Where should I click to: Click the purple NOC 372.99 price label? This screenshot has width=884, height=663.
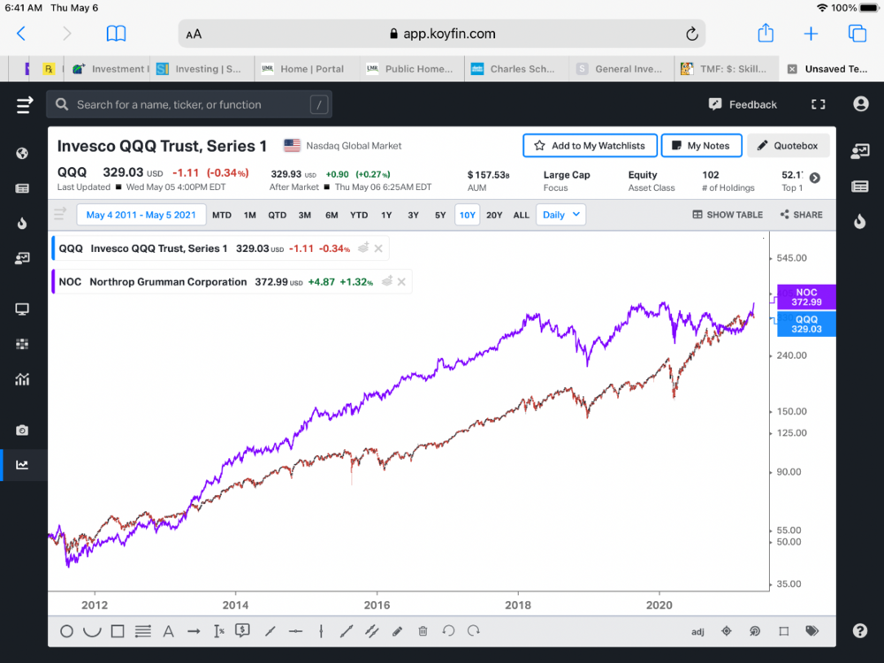(x=806, y=297)
